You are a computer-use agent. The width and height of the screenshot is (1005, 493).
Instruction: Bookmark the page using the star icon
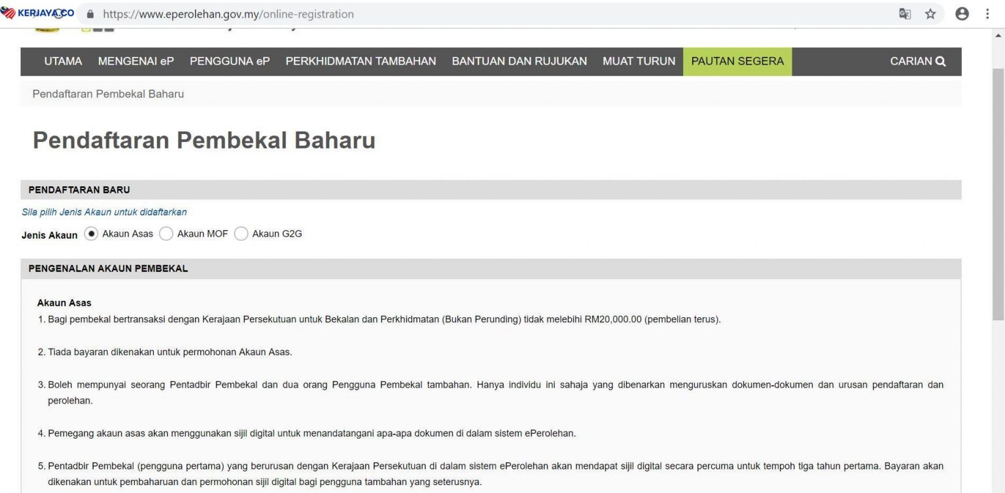click(x=930, y=13)
